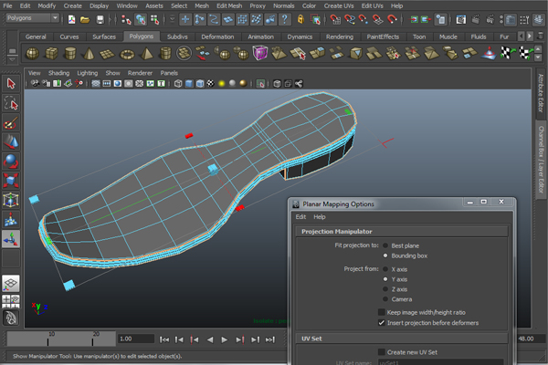Select the arrow Select tool
548x365 pixels.
[x=11, y=84]
